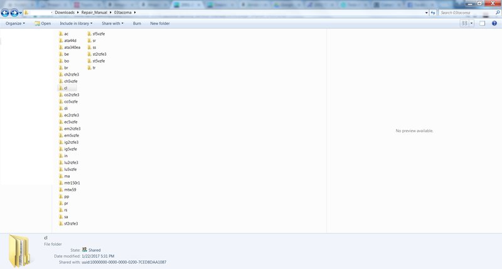This screenshot has width=502, height=269.
Task: Open recent locations dropdown arrow
Action: (21, 13)
